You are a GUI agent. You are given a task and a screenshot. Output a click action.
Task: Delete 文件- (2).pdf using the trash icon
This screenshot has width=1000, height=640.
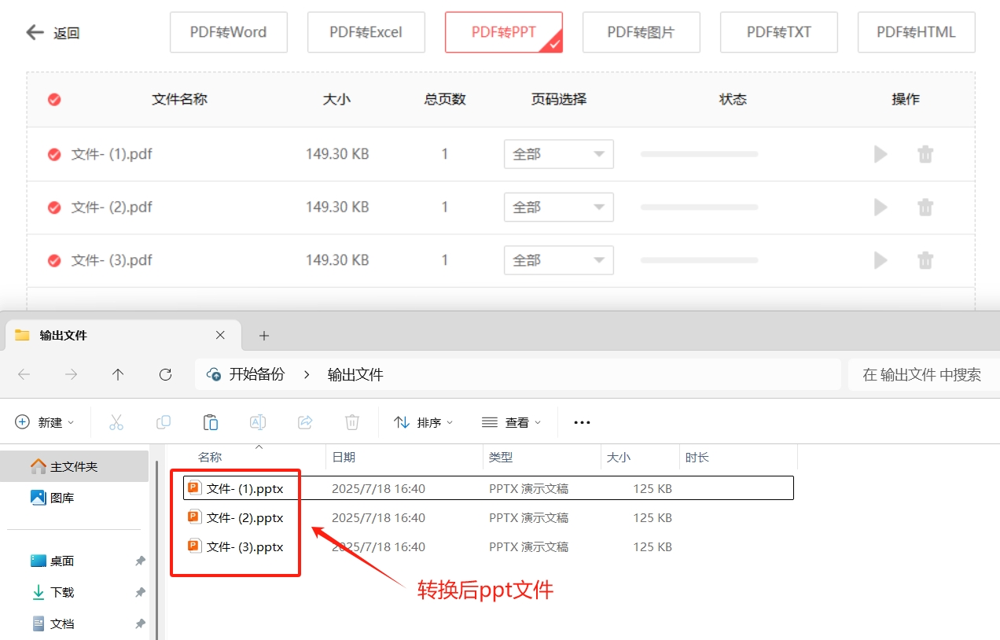coord(925,207)
